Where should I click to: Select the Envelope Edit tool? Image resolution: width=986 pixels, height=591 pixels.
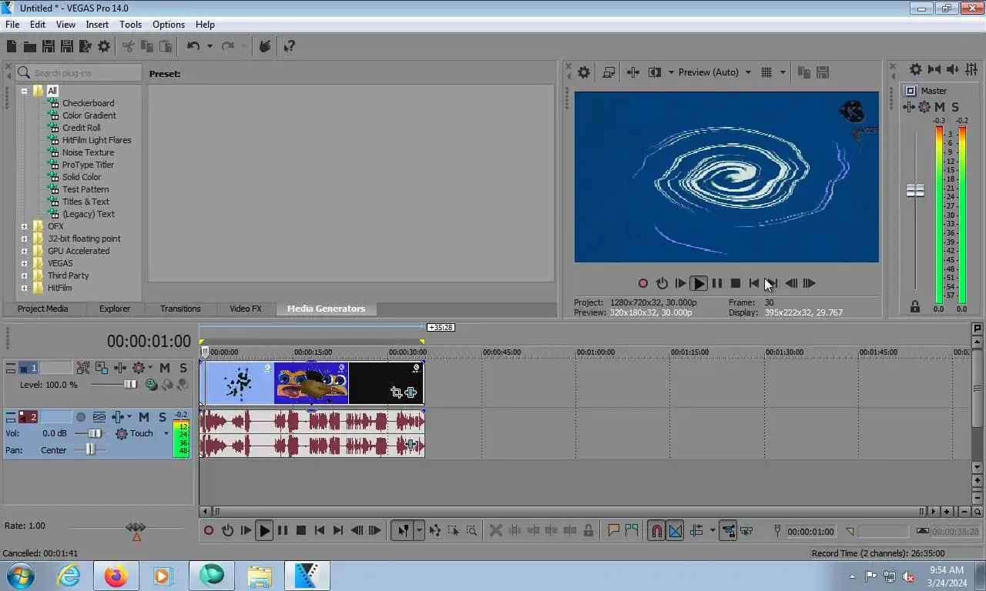(434, 530)
